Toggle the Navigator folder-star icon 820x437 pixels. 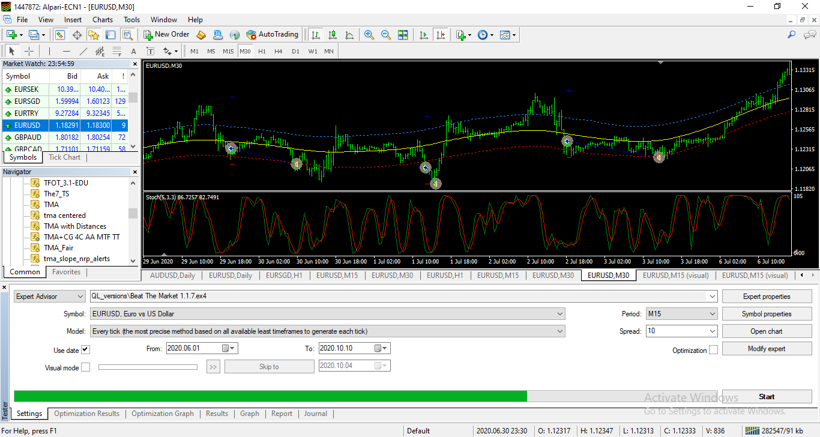click(x=94, y=35)
